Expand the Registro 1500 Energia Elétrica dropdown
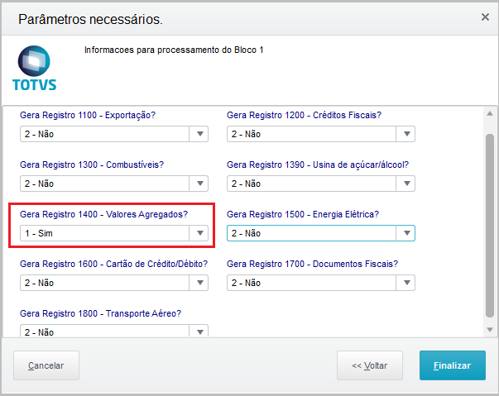 (x=406, y=233)
